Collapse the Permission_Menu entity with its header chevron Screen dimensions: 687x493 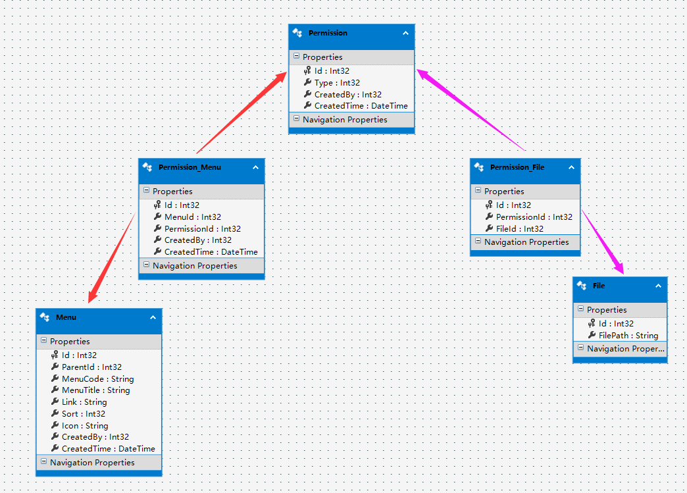(255, 167)
